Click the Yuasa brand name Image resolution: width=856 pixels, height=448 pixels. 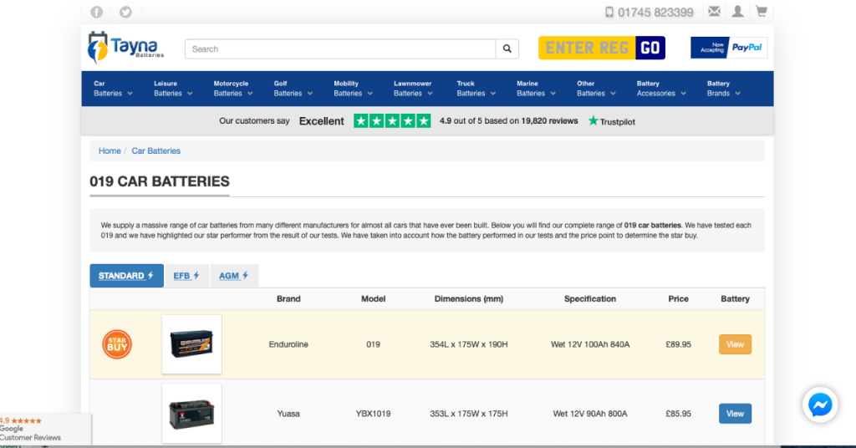288,414
